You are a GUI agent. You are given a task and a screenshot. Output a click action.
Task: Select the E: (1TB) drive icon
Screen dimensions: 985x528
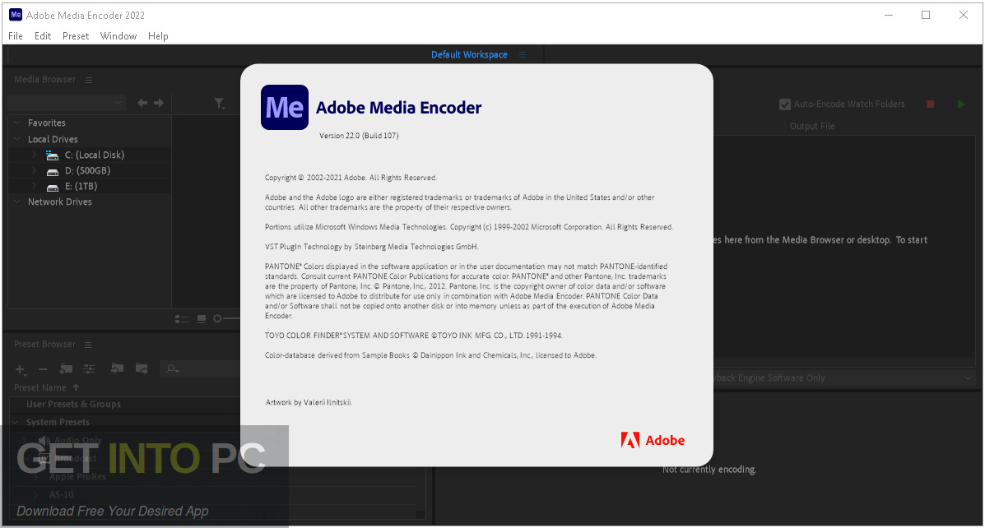(x=53, y=187)
